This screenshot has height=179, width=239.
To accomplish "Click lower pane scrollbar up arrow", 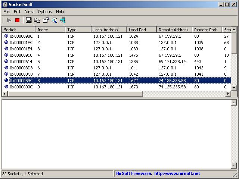I will point(234,103).
